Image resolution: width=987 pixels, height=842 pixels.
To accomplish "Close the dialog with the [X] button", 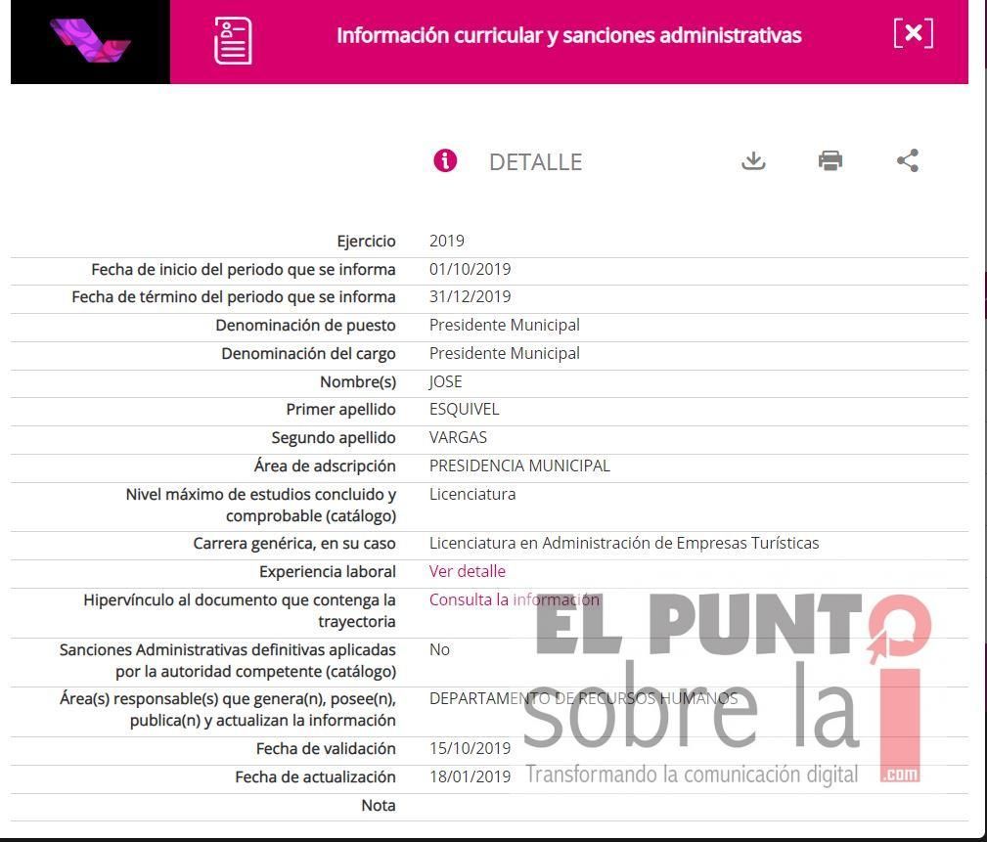I will point(914,33).
